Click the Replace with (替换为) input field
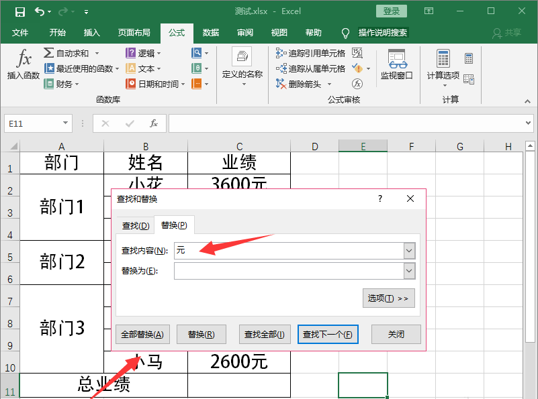Screen dimensions: 538x399 coord(289,271)
